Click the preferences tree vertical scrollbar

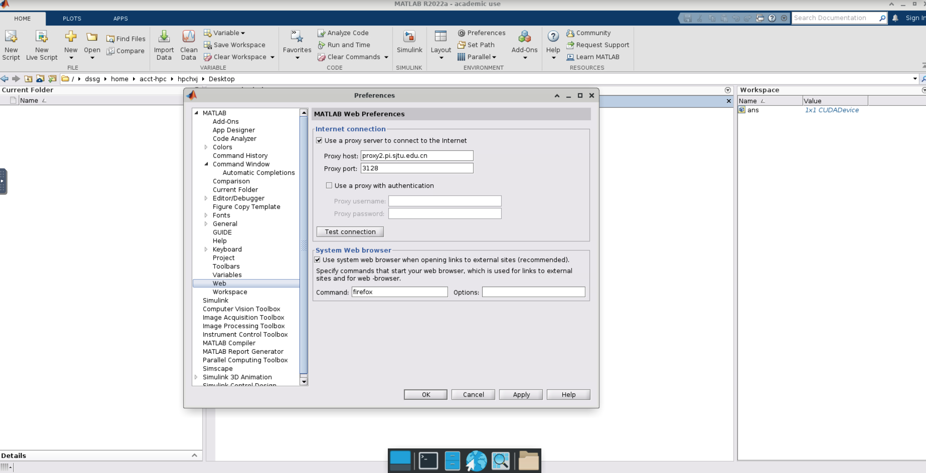[x=304, y=246]
